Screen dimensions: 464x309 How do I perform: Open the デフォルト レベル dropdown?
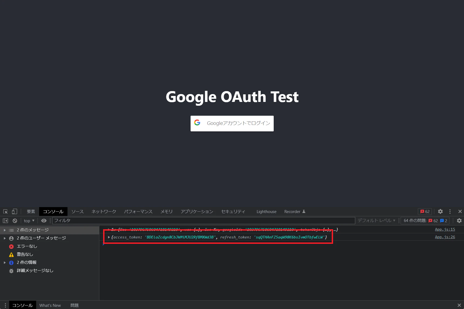coord(377,221)
